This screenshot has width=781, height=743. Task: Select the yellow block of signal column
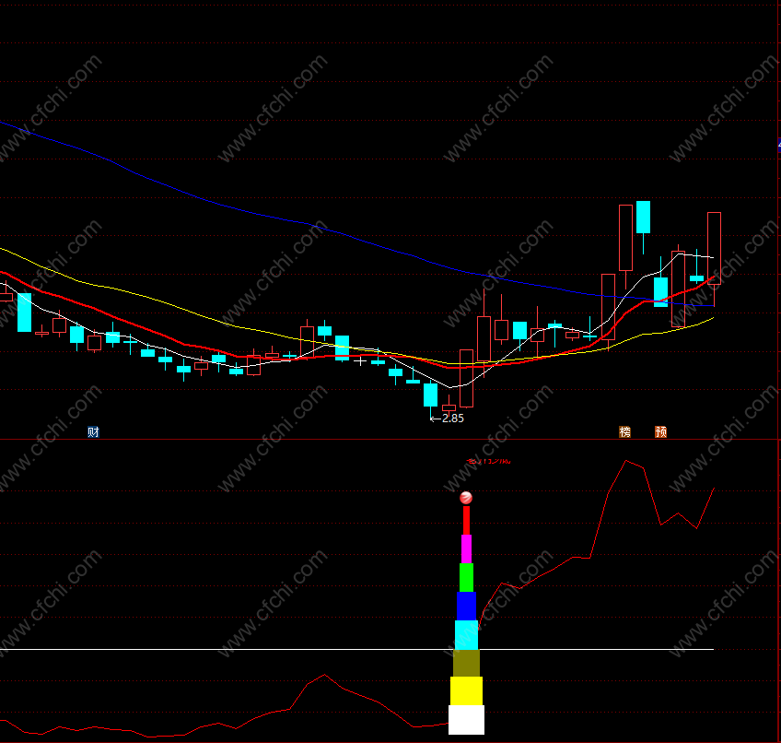tap(466, 690)
